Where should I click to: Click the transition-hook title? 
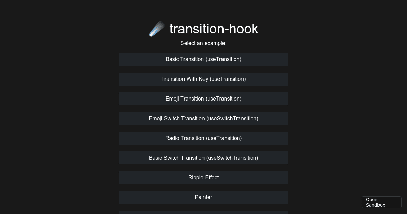coord(214,29)
